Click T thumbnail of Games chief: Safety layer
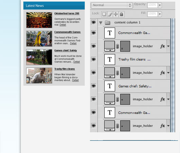Viewport: 180px width, 153px height. [110, 86]
